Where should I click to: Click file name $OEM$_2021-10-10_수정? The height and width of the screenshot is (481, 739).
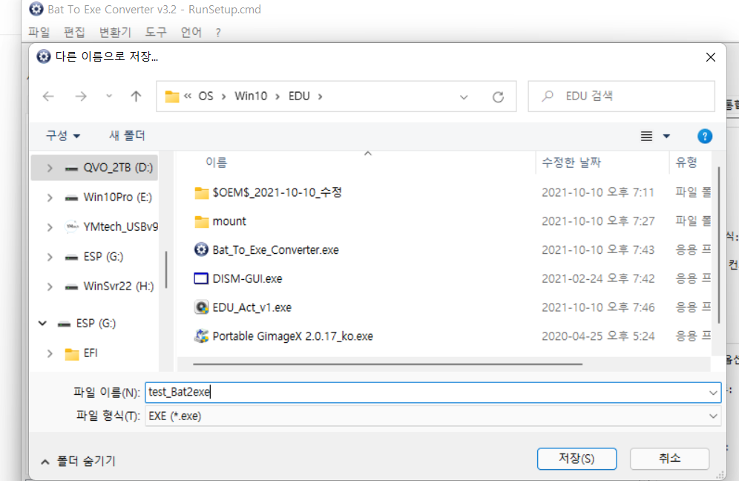coord(277,192)
